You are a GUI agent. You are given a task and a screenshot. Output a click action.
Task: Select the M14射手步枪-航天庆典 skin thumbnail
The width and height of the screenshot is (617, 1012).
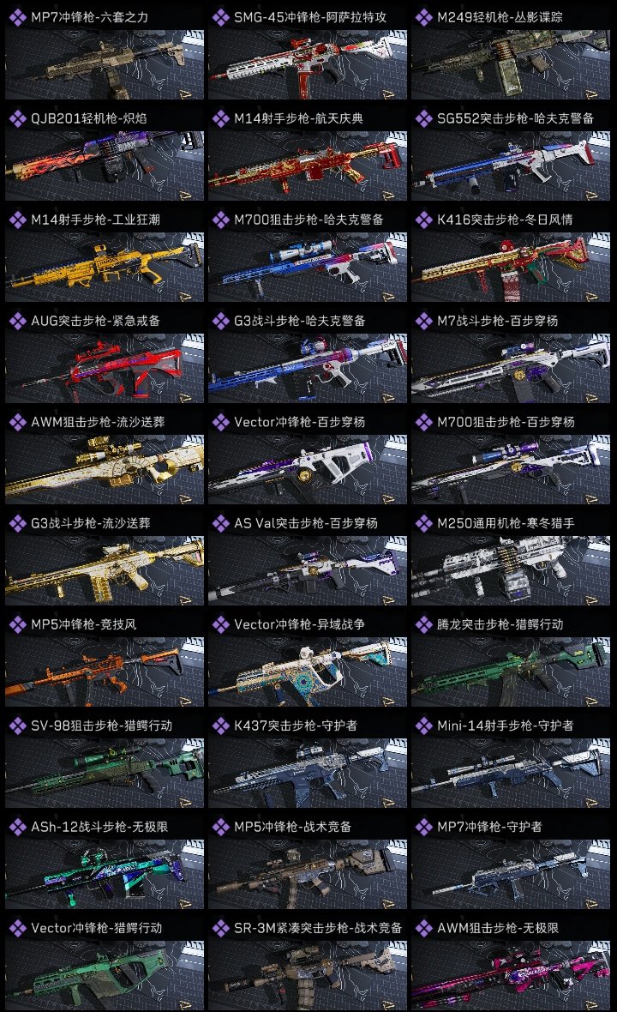click(308, 166)
